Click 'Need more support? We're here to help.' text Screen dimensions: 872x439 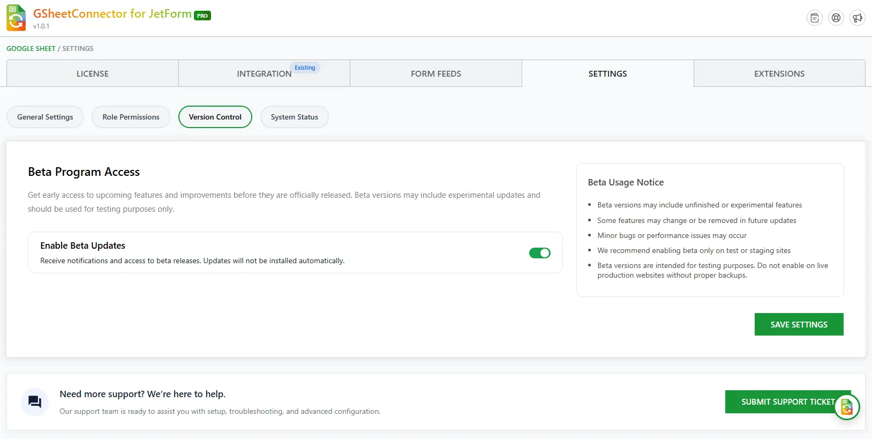[x=142, y=394]
